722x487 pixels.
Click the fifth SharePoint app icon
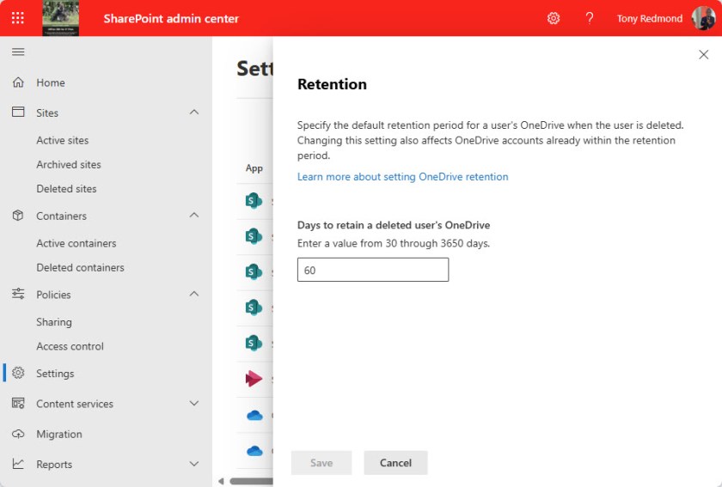(254, 343)
